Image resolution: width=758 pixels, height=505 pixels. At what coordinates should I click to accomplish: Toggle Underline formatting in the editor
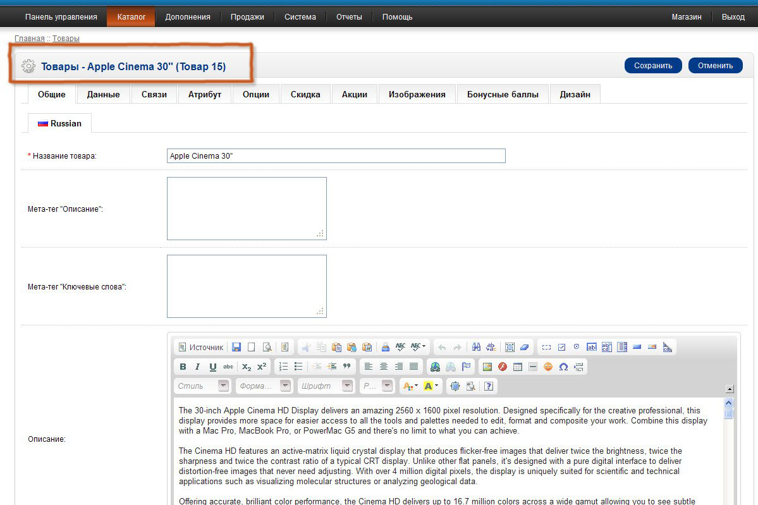coord(212,367)
